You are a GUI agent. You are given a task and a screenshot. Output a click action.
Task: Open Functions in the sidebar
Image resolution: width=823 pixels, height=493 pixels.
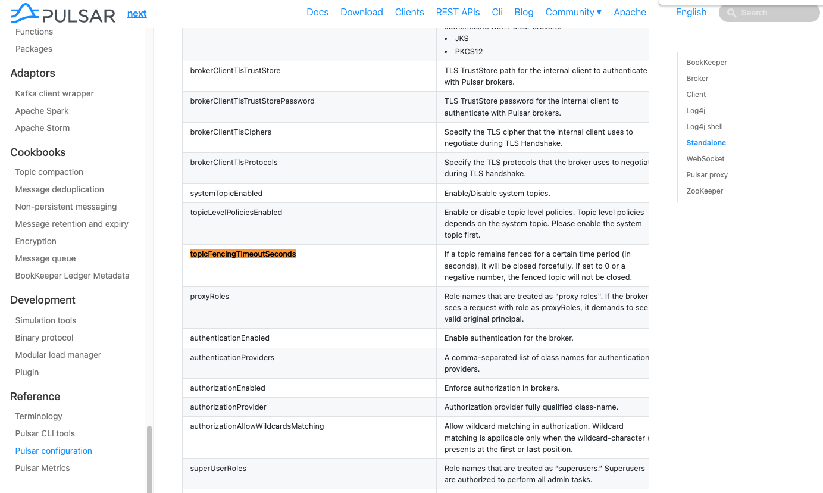tap(34, 32)
